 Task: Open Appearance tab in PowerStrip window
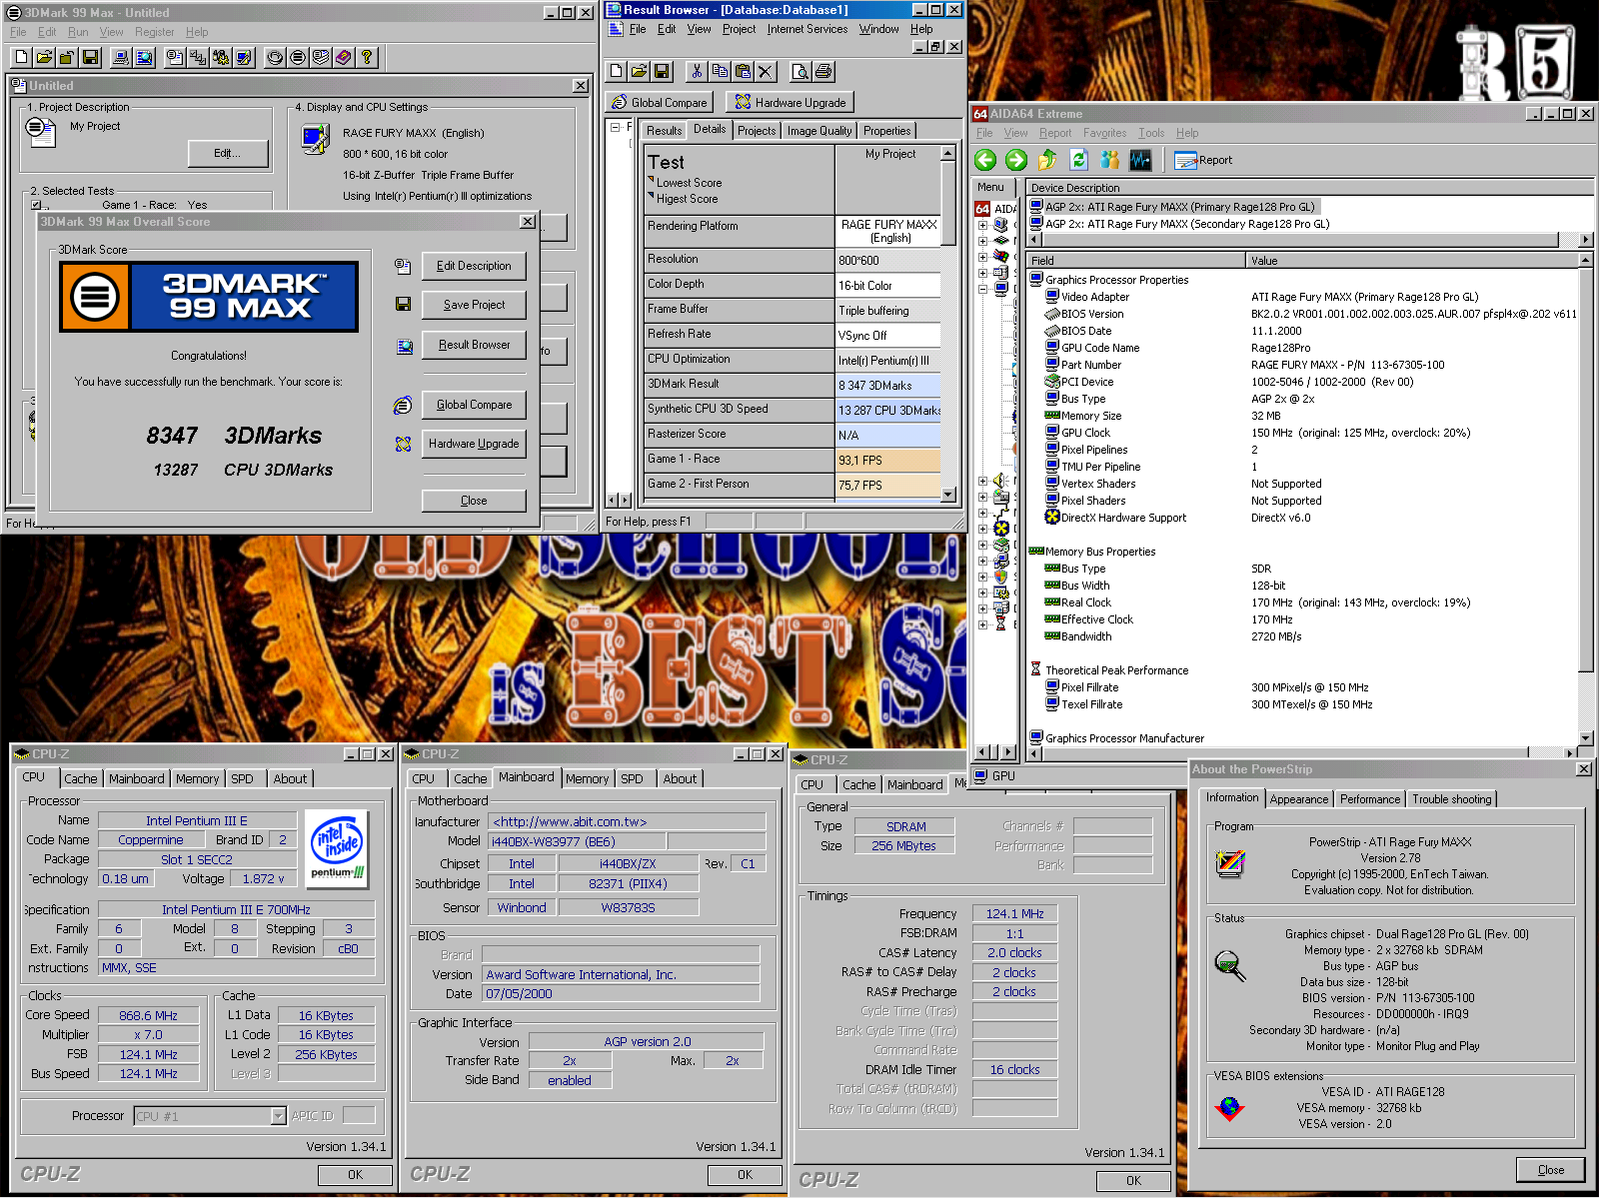1299,799
